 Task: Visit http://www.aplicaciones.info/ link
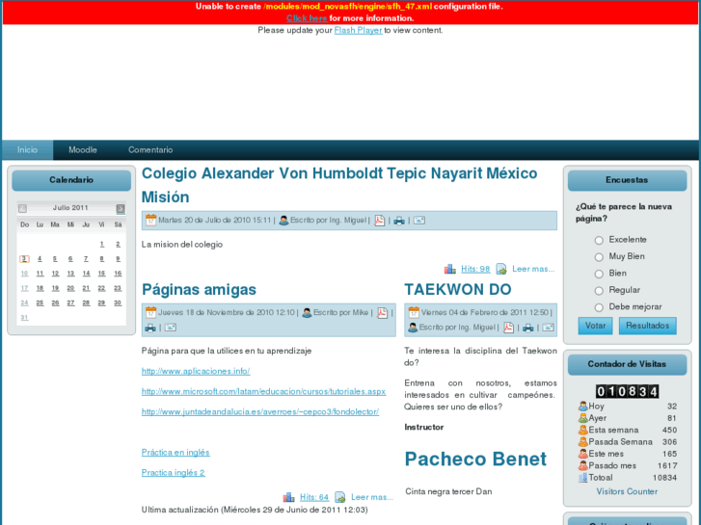196,371
